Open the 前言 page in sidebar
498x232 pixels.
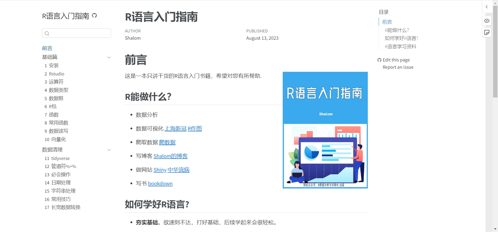[x=47, y=48]
